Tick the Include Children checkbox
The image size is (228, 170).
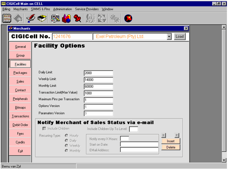pyautogui.click(x=44, y=129)
